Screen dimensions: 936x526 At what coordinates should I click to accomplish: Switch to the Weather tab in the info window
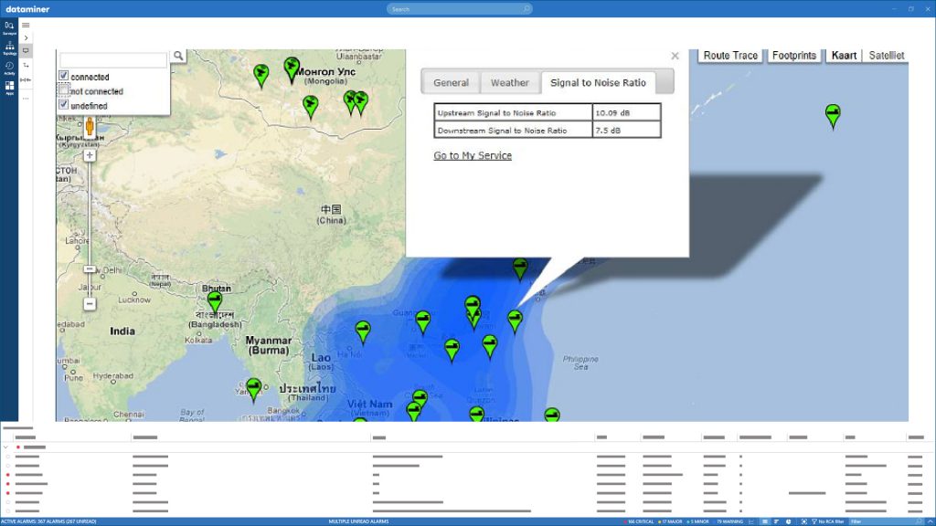point(510,83)
